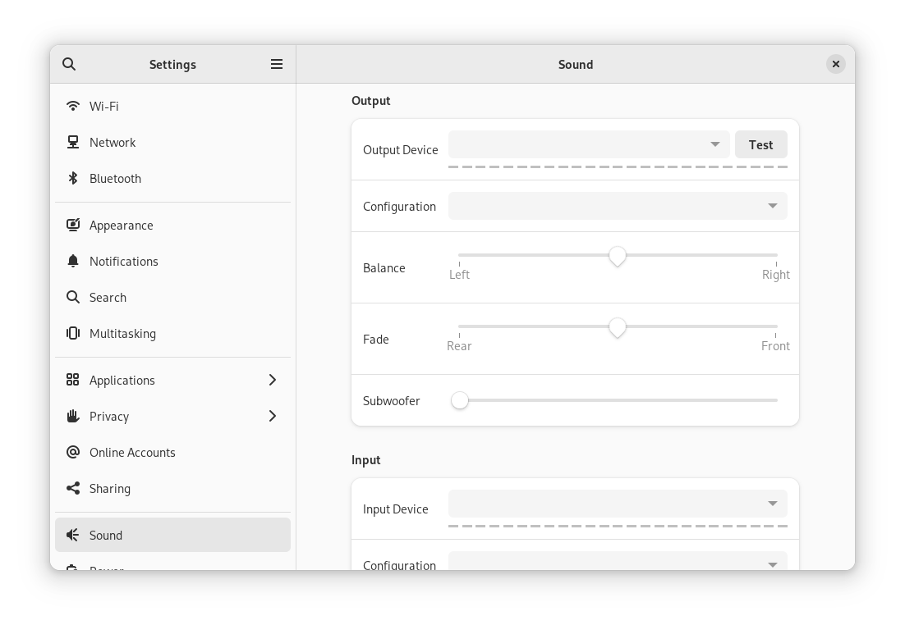Click the output volume level meter
This screenshot has height=625, width=905.
[x=618, y=167]
